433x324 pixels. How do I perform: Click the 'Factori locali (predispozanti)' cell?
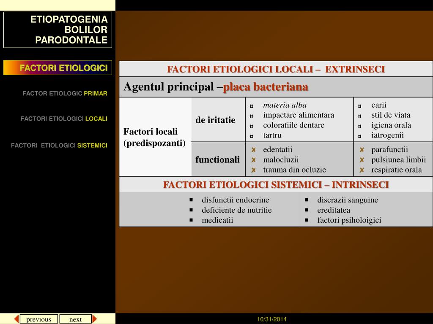155,137
